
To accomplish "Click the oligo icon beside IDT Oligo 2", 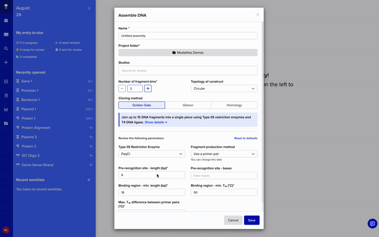I will coord(18,155).
